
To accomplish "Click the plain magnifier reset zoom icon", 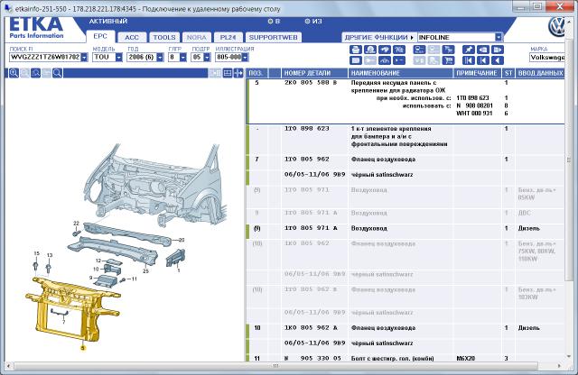I will point(57,73).
